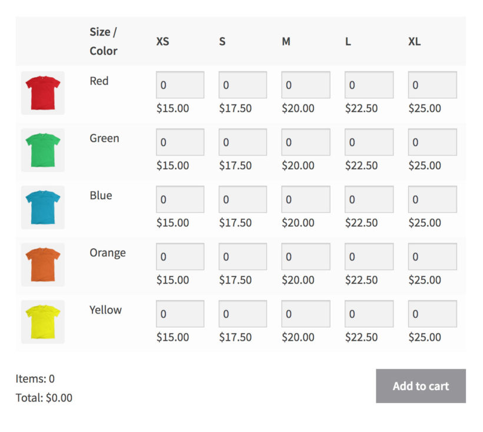The height and width of the screenshot is (432, 483).
Task: Select the quantity field for Blue size XS
Action: click(180, 199)
